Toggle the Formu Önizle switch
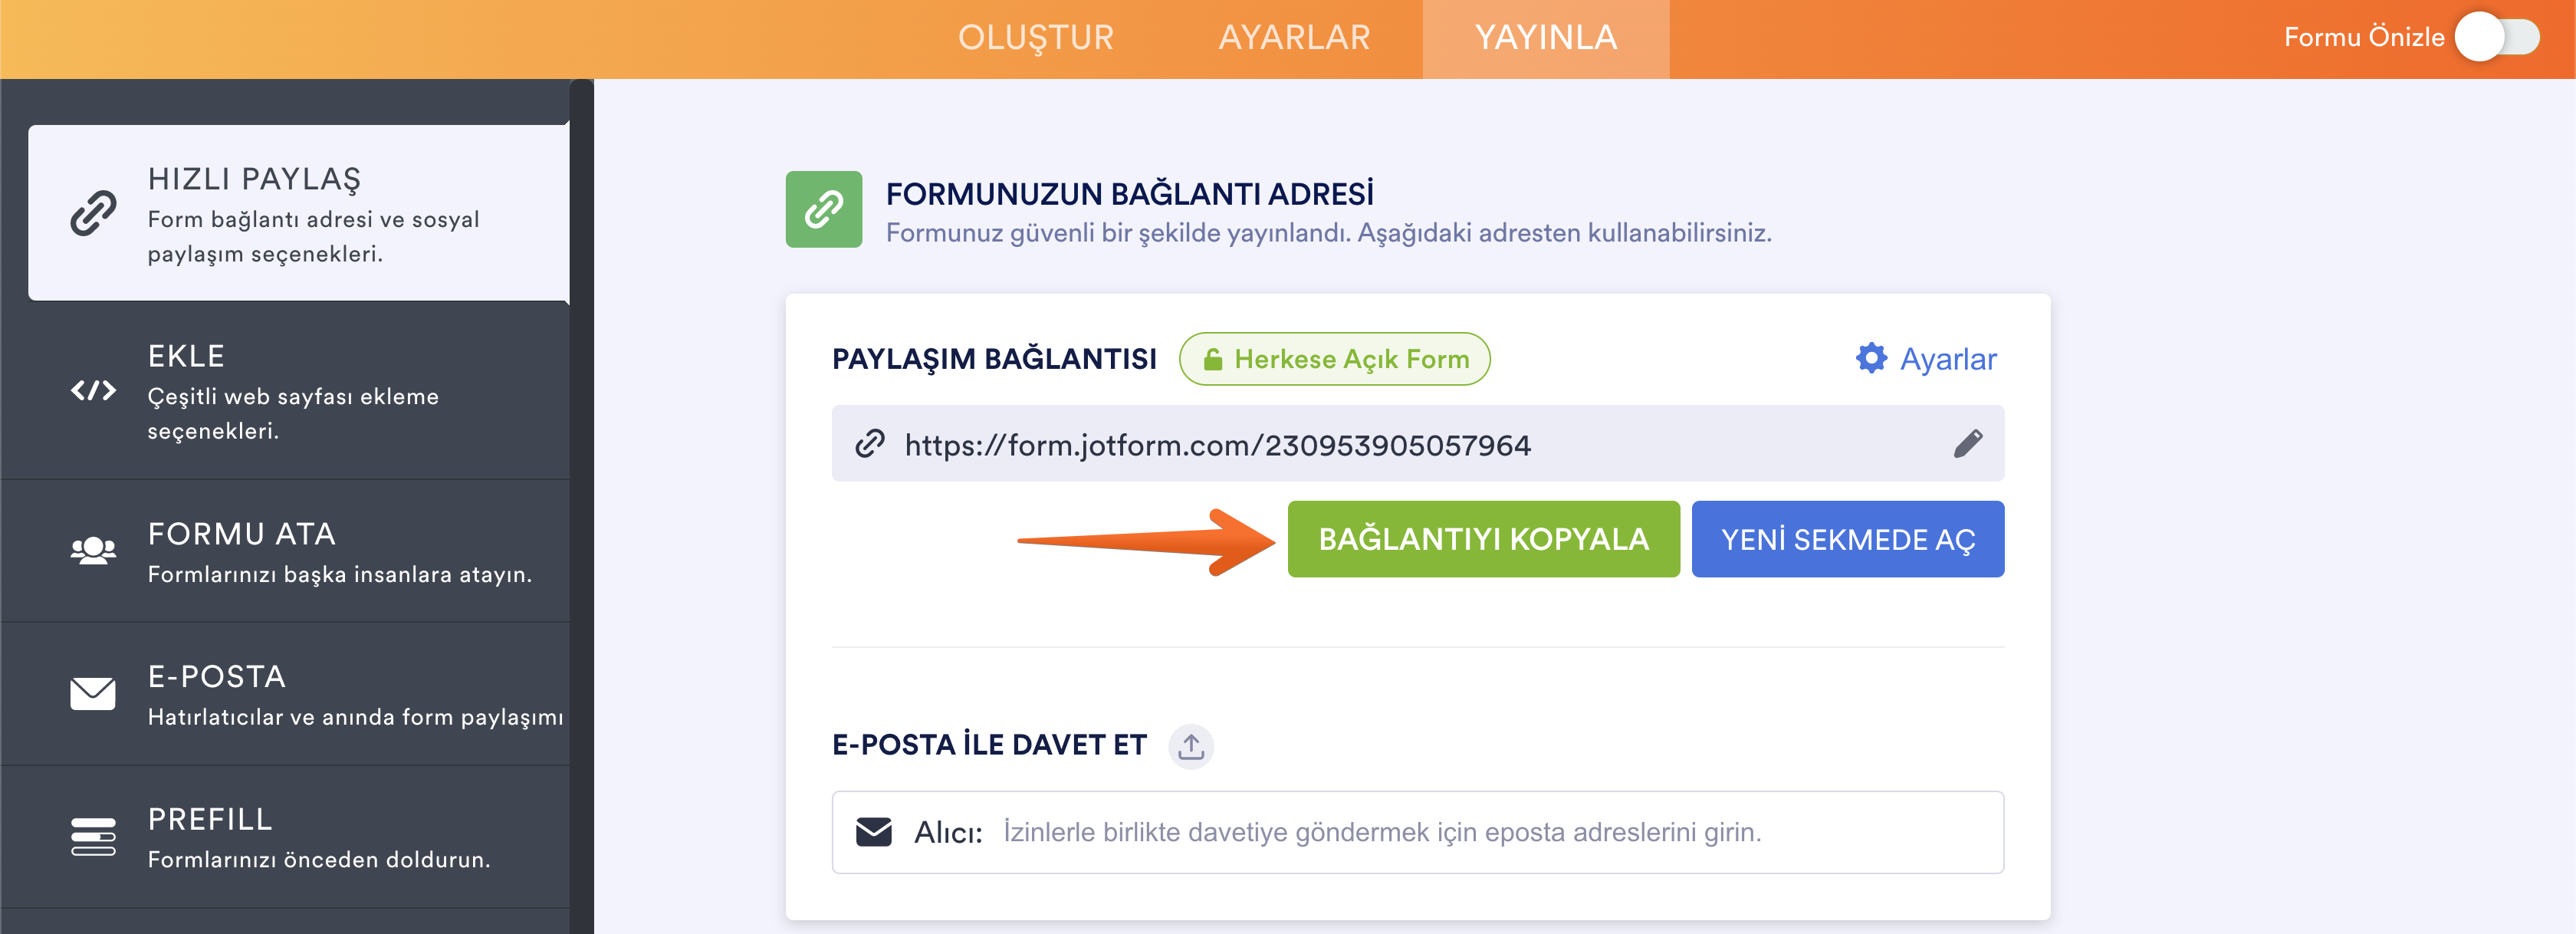The image size is (2576, 934). pos(2497,38)
